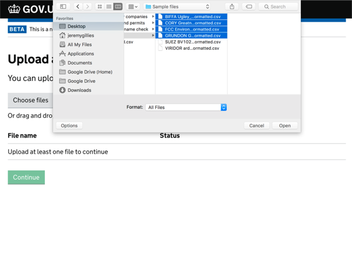Click the 'companies' folder row
The image size is (352, 270).
point(140,17)
